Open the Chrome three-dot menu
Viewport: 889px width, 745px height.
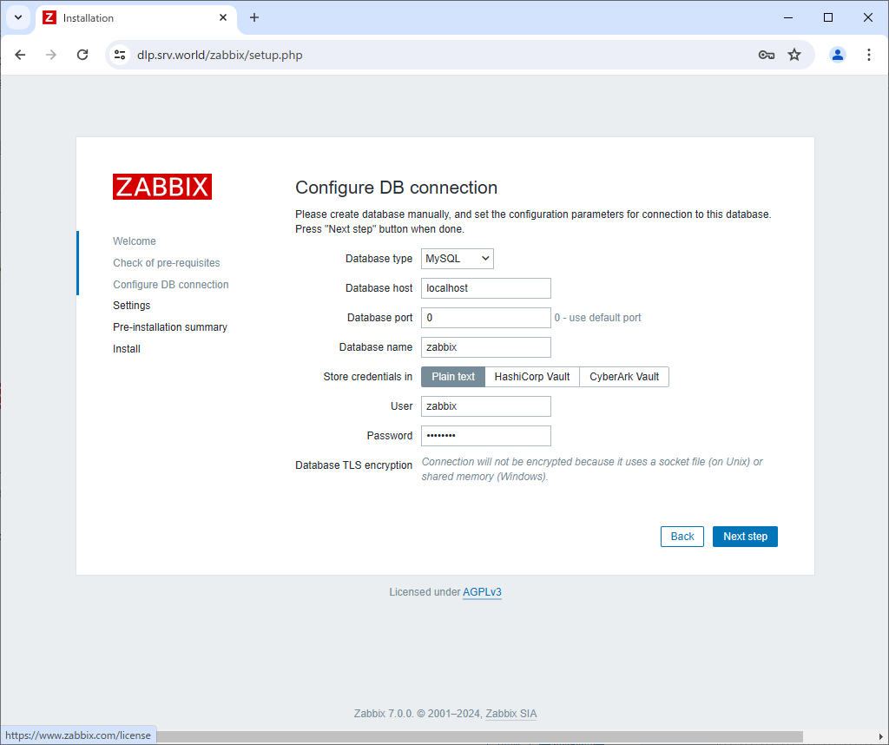tap(868, 55)
